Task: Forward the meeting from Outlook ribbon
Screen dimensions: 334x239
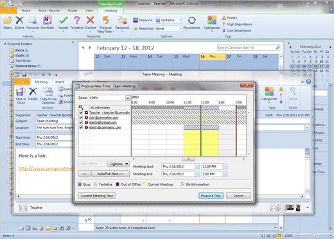Action: pos(33,23)
